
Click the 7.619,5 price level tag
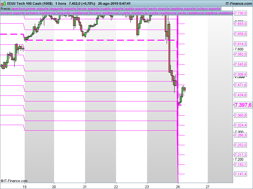[x=240, y=44]
